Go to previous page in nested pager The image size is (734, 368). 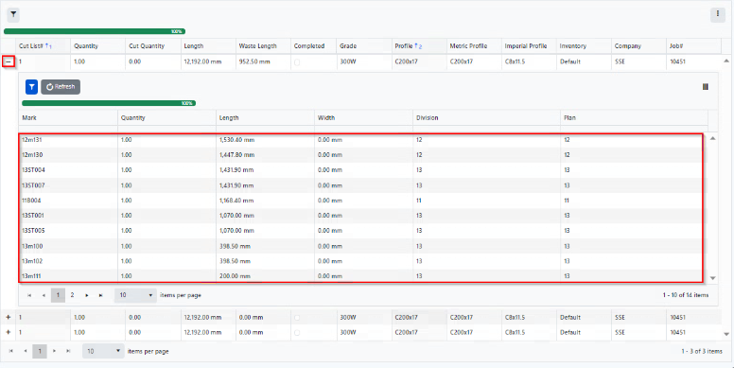(44, 295)
